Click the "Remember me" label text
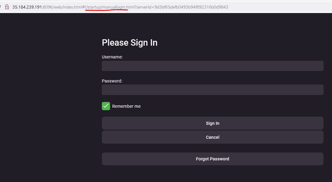The width and height of the screenshot is (332, 182). tap(126, 106)
